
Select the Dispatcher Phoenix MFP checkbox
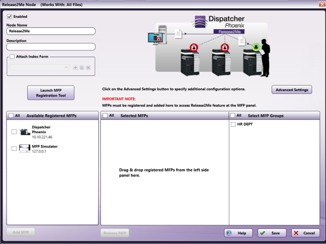coord(14,132)
